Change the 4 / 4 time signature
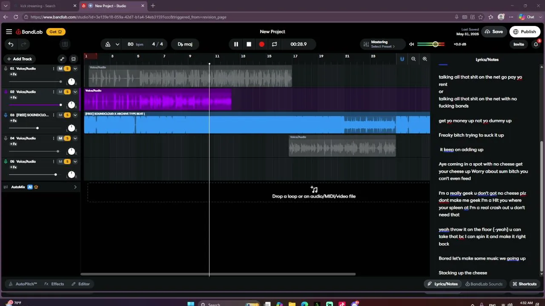This screenshot has width=545, height=306. click(x=158, y=44)
